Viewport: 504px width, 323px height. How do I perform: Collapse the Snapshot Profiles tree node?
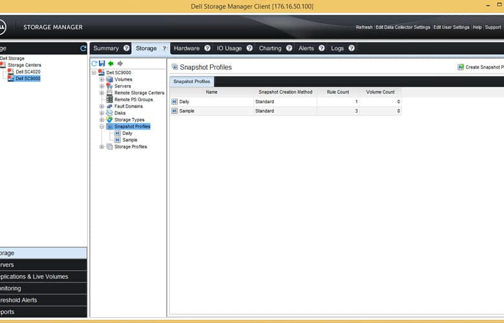click(x=101, y=127)
